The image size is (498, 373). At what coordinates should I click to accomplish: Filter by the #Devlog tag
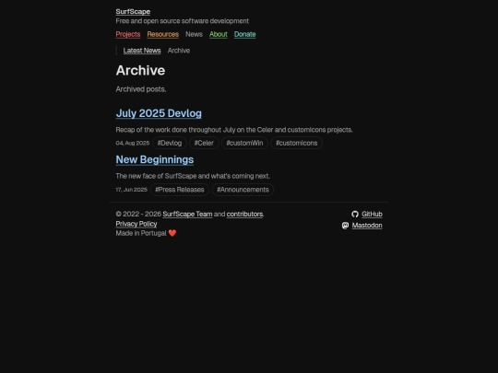click(x=170, y=143)
